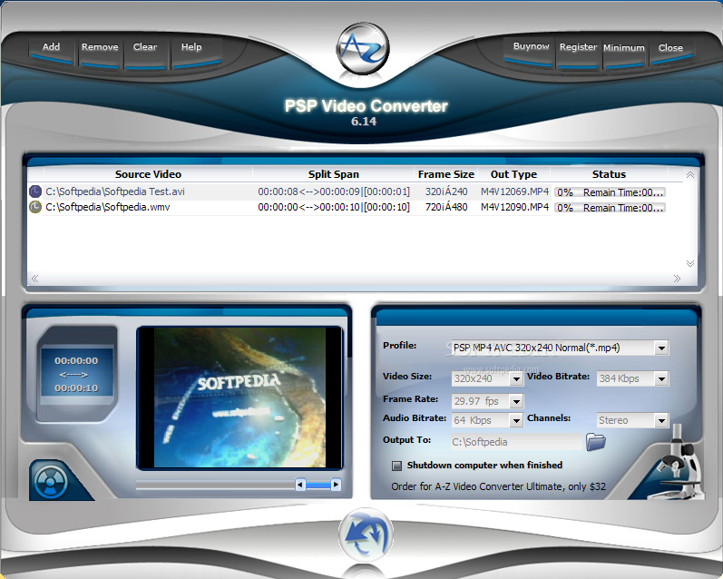The image size is (723, 579).
Task: Click the AZ logo orb
Action: [x=363, y=49]
